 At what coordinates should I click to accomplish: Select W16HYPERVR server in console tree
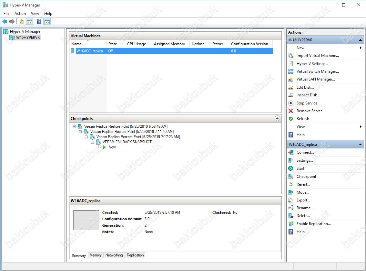point(28,38)
